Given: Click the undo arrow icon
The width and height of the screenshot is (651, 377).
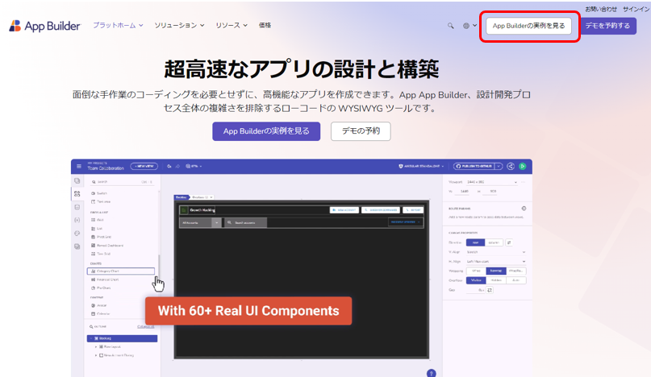Looking at the screenshot, I should (169, 166).
